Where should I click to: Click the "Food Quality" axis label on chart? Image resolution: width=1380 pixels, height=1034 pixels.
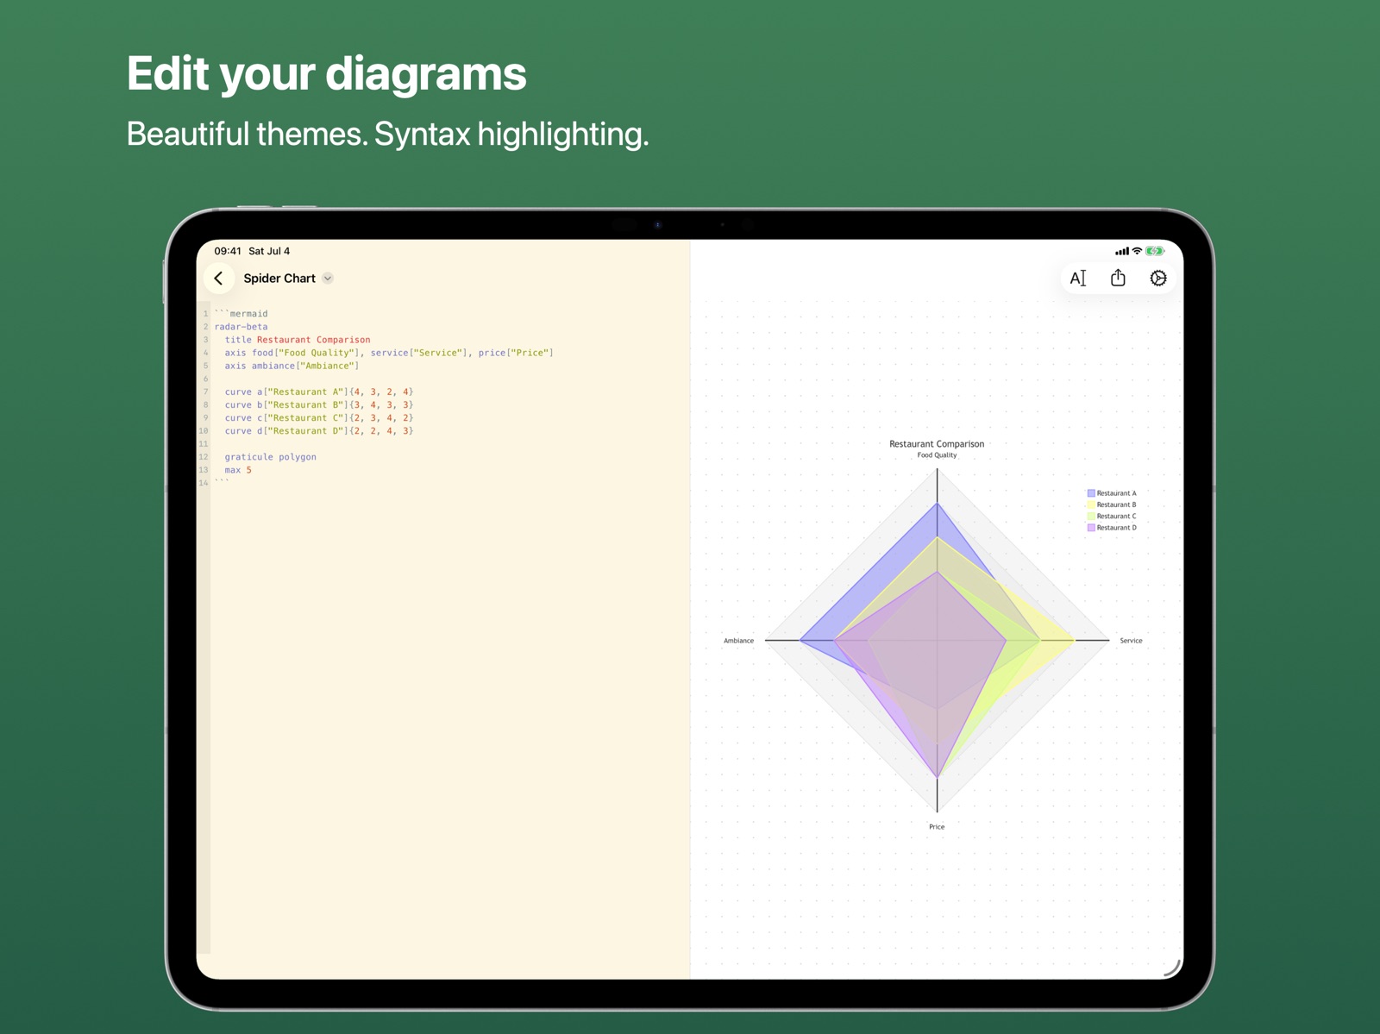937,455
